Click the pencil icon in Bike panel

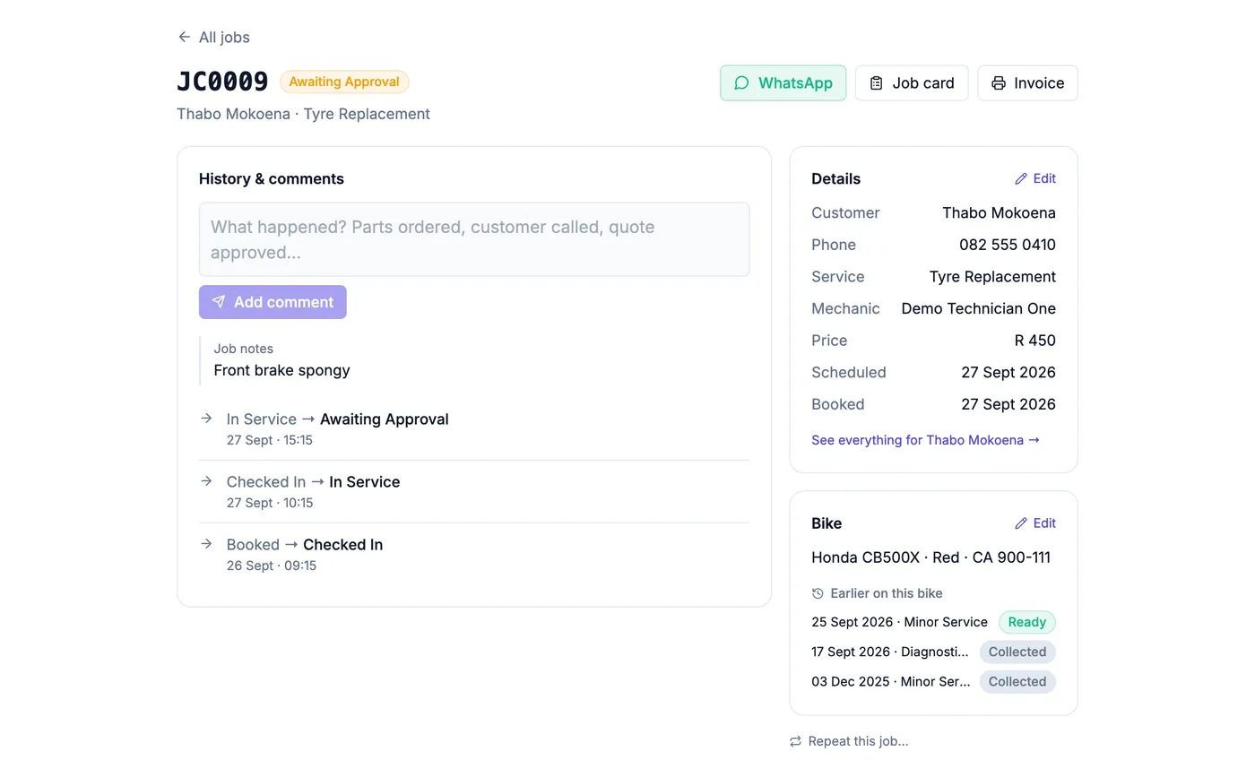pos(1021,523)
